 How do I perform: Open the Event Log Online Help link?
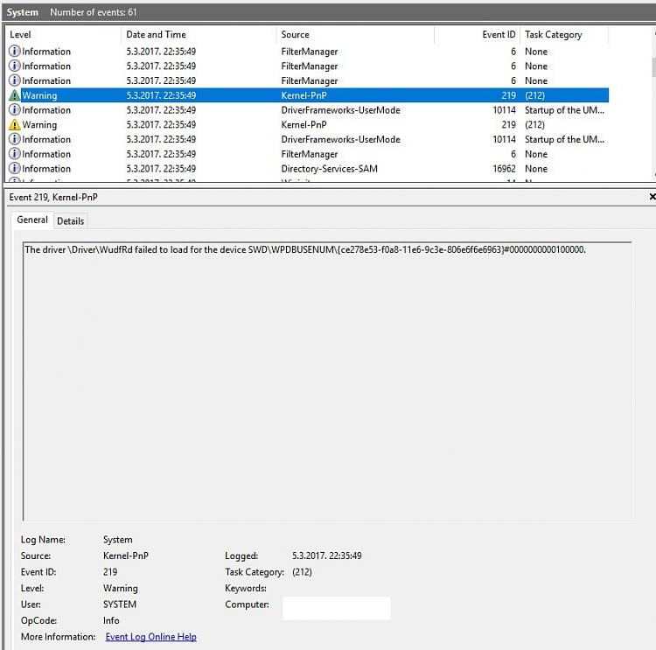[x=150, y=637]
